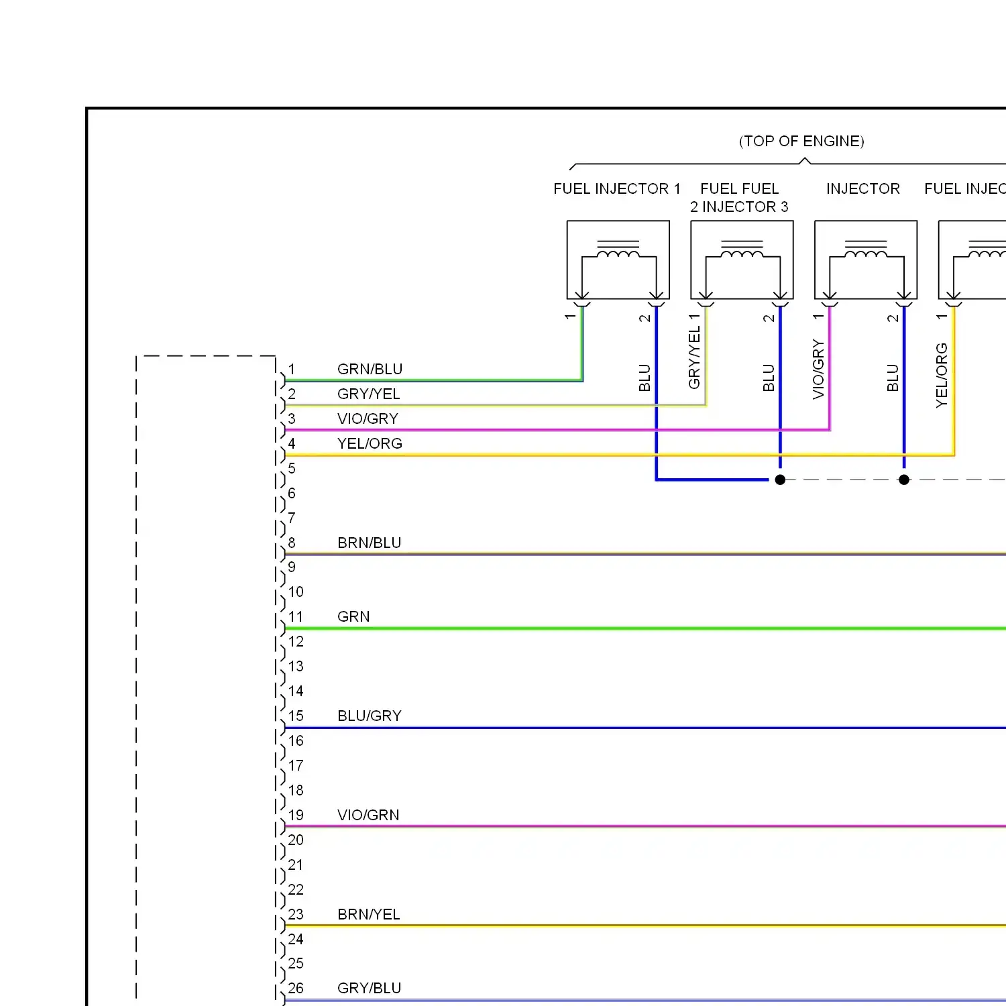Click connector pin number 17
This screenshot has height=1006, width=1006.
point(296,765)
